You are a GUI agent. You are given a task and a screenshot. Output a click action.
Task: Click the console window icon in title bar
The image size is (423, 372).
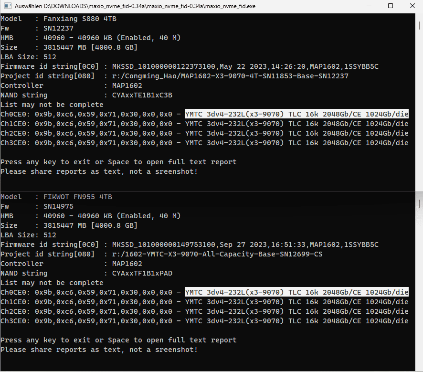8,6
